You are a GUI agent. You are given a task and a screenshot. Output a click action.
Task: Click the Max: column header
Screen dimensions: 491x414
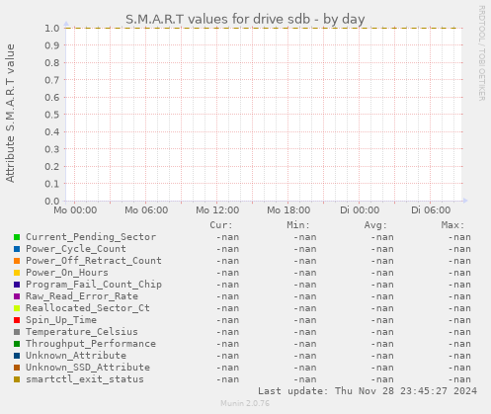point(452,225)
